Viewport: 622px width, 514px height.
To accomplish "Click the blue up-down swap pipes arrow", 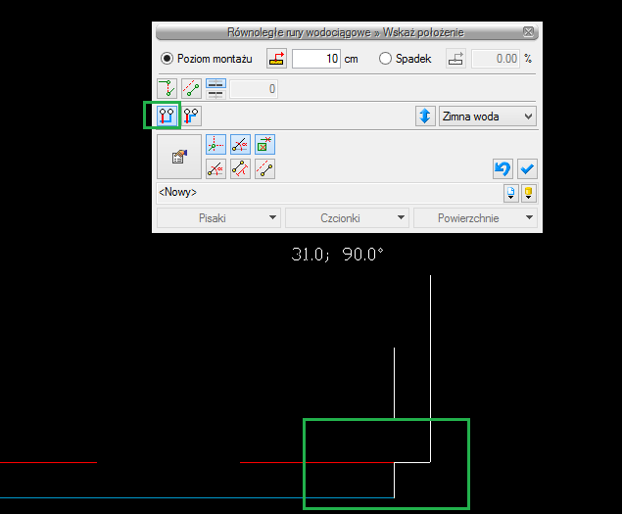I will click(425, 116).
